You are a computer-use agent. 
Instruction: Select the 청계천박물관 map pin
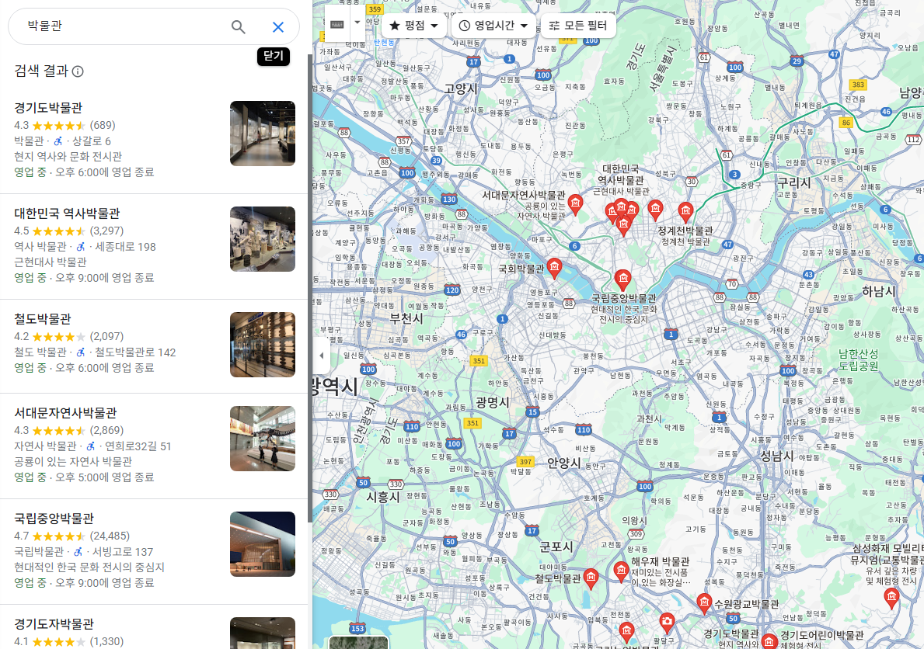click(x=685, y=212)
